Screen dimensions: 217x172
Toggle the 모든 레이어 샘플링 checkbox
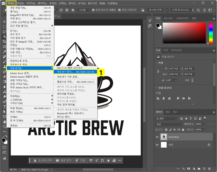coord(93,10)
